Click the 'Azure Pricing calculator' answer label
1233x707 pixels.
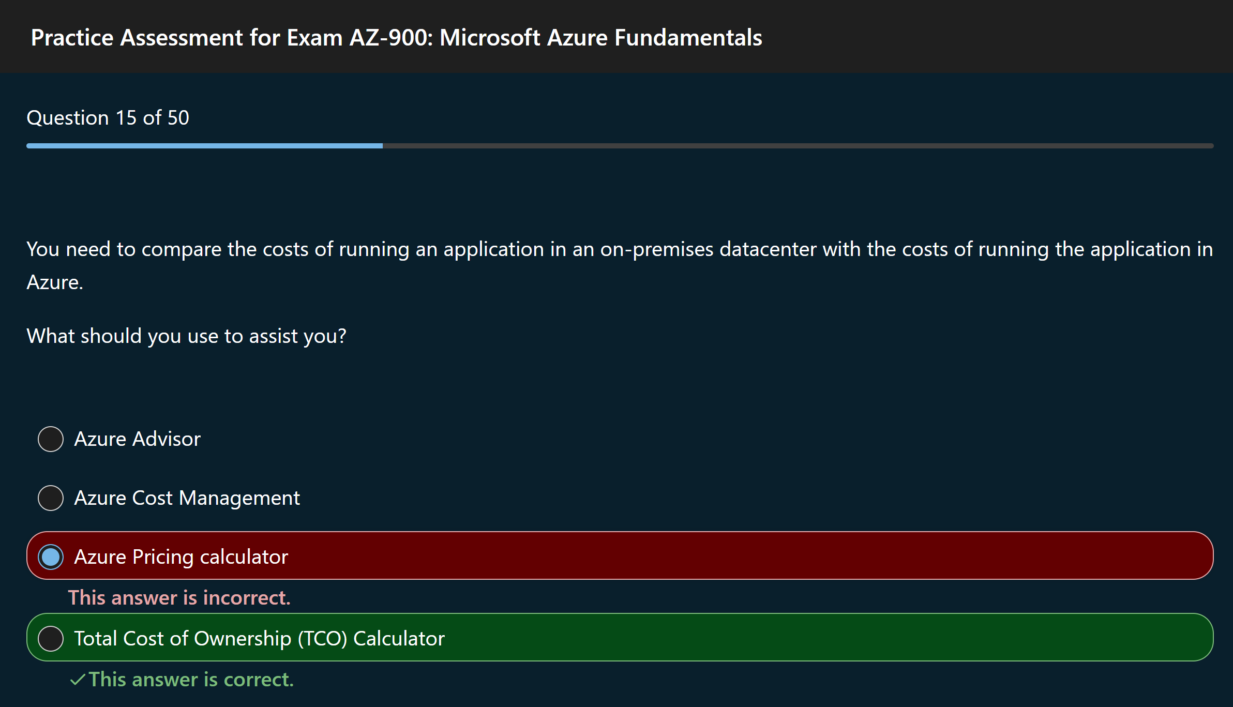(181, 557)
